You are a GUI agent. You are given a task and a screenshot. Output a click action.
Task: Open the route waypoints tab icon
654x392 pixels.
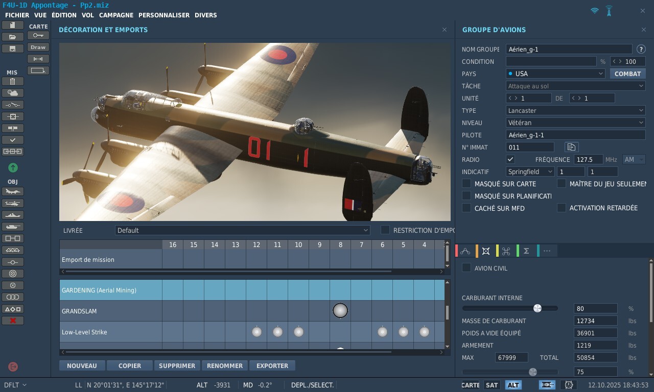[x=465, y=251]
